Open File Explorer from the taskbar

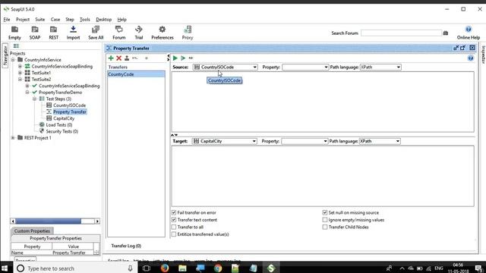click(182, 268)
